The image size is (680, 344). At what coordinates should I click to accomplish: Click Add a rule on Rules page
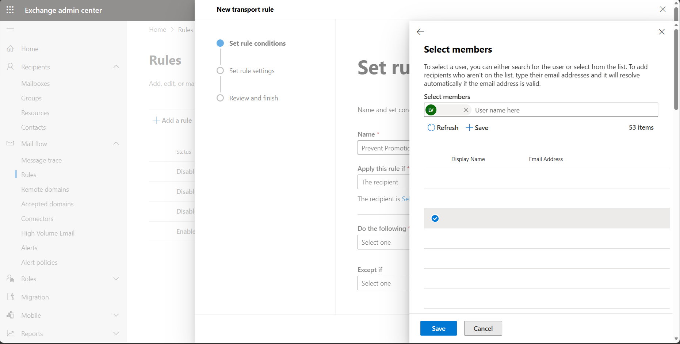click(172, 120)
